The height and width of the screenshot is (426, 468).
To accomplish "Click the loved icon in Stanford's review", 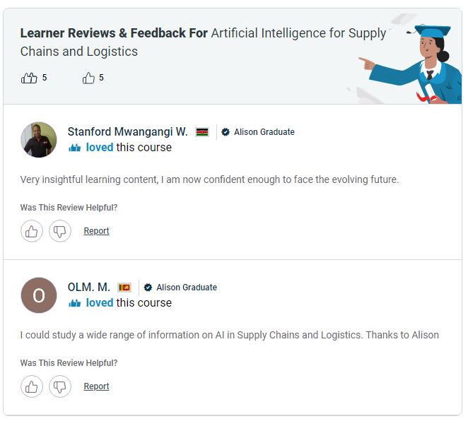I will tap(75, 148).
